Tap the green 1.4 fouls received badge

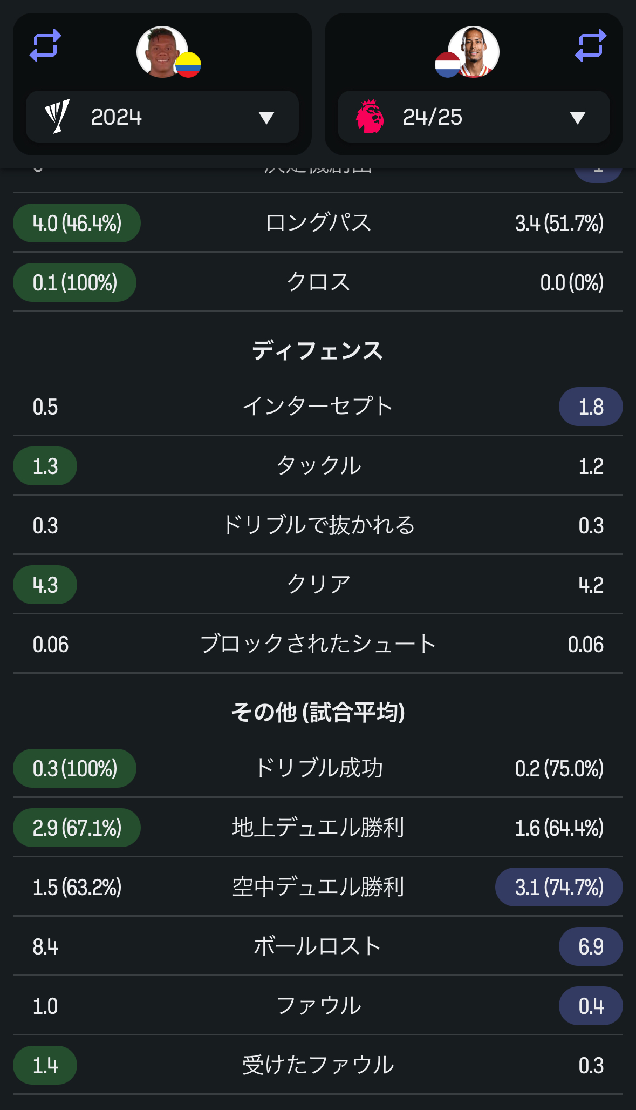pos(45,1065)
